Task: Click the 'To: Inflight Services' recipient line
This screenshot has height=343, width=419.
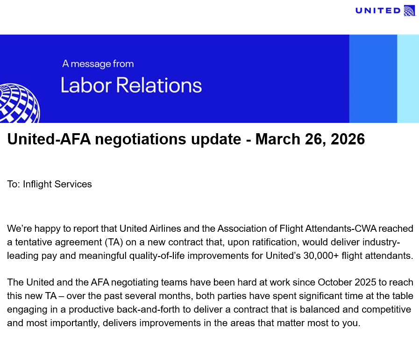Action: point(50,184)
